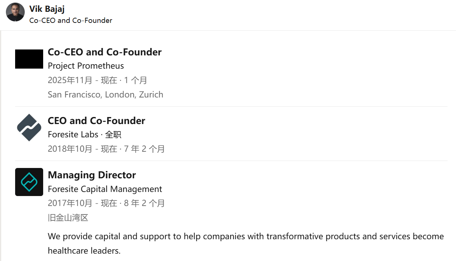Select the 2025年11月 date line
The width and height of the screenshot is (456, 261).
click(70, 80)
